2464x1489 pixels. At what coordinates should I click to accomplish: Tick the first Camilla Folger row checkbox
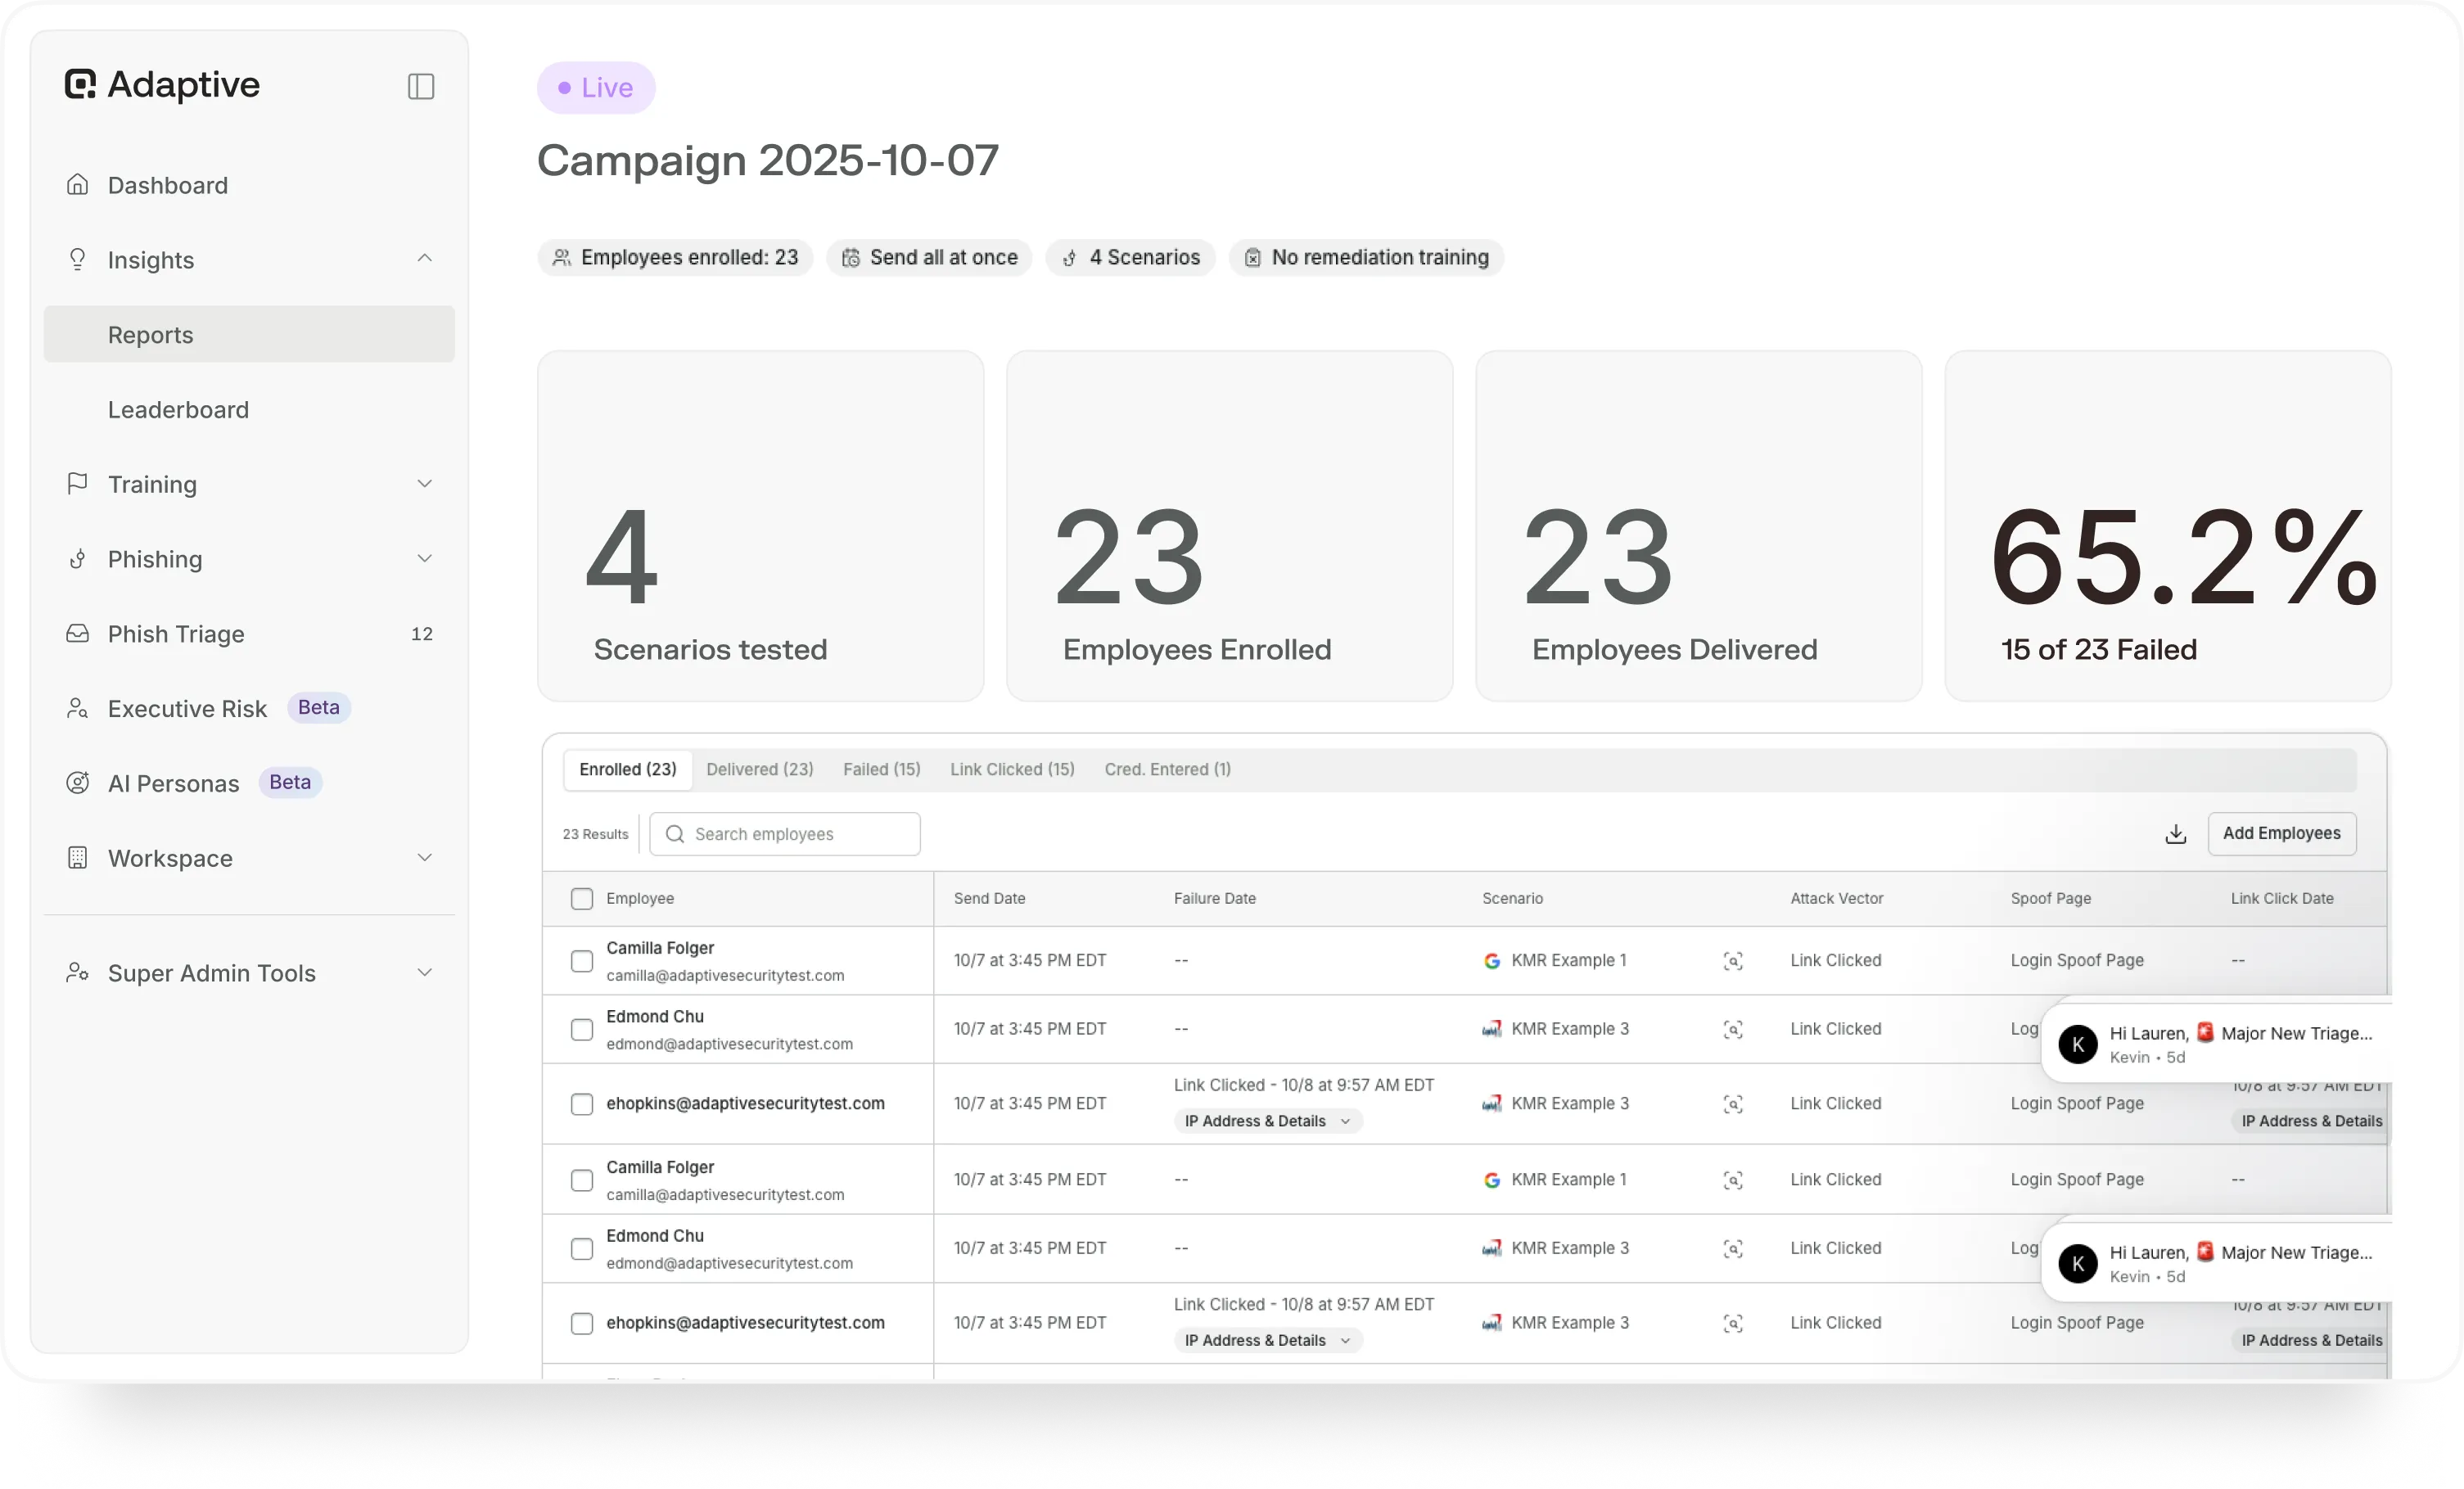coord(582,961)
